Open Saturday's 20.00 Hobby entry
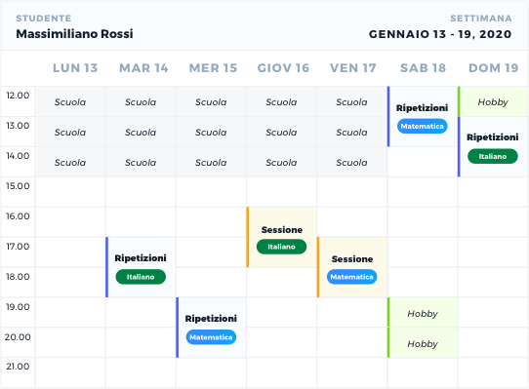This screenshot has height=389, width=529. pos(423,343)
